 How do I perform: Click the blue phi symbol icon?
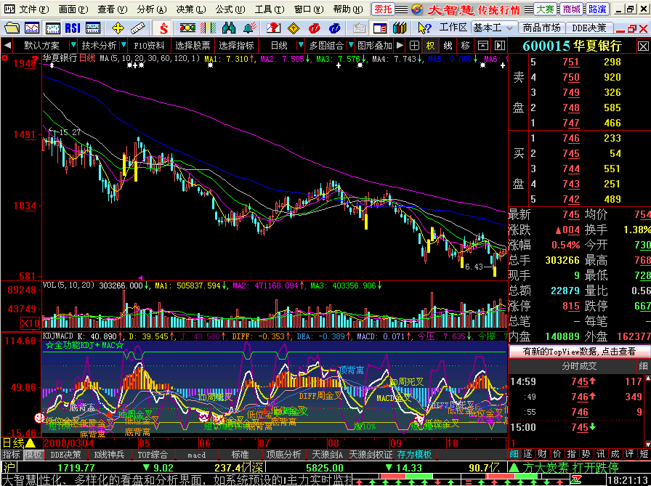tap(335, 28)
